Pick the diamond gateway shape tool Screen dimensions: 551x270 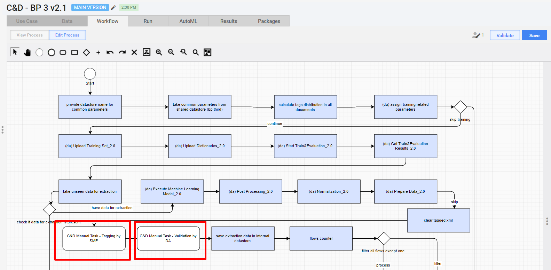(x=86, y=53)
